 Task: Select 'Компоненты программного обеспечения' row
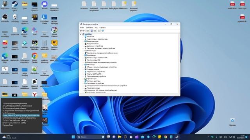click(102, 53)
